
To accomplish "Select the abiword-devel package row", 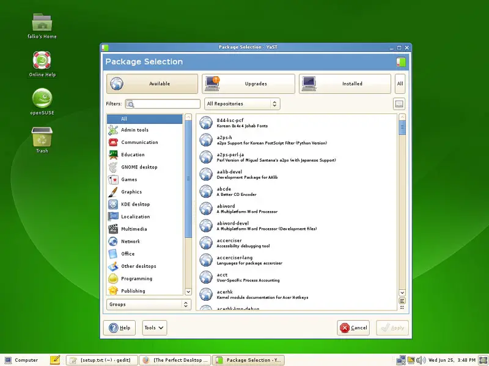I will point(296,226).
